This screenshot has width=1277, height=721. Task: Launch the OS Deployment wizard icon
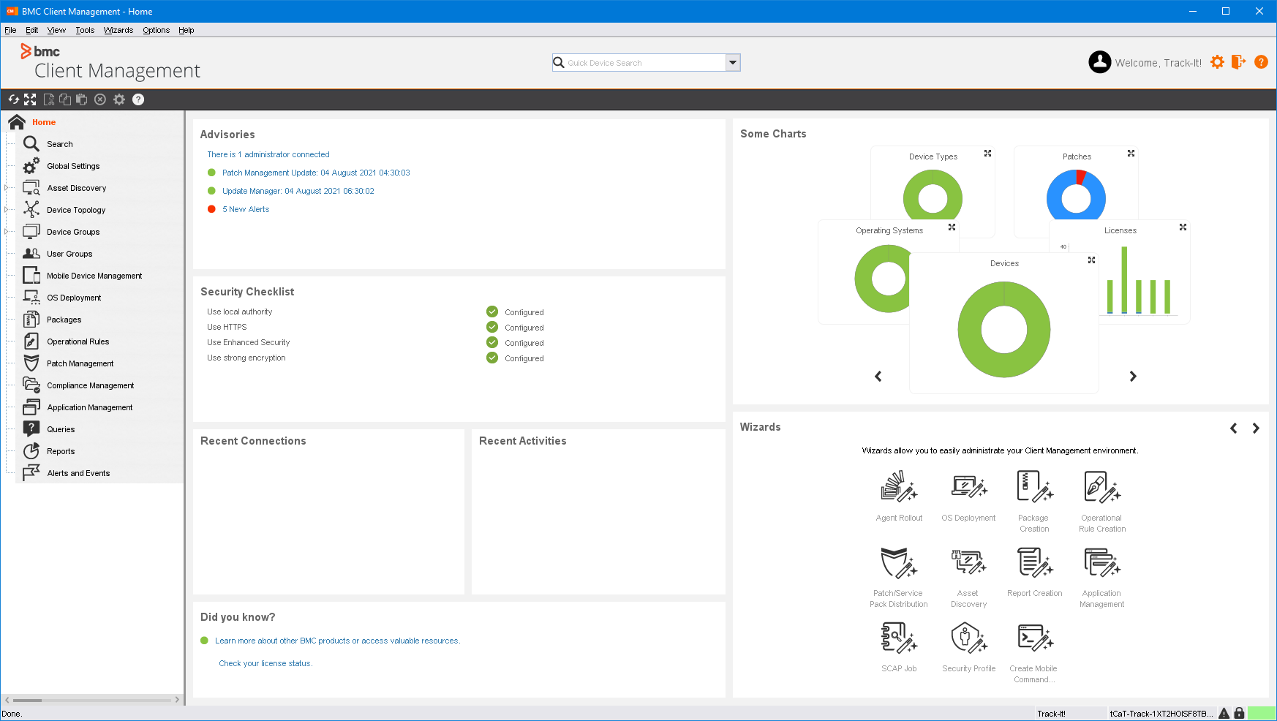(x=969, y=487)
